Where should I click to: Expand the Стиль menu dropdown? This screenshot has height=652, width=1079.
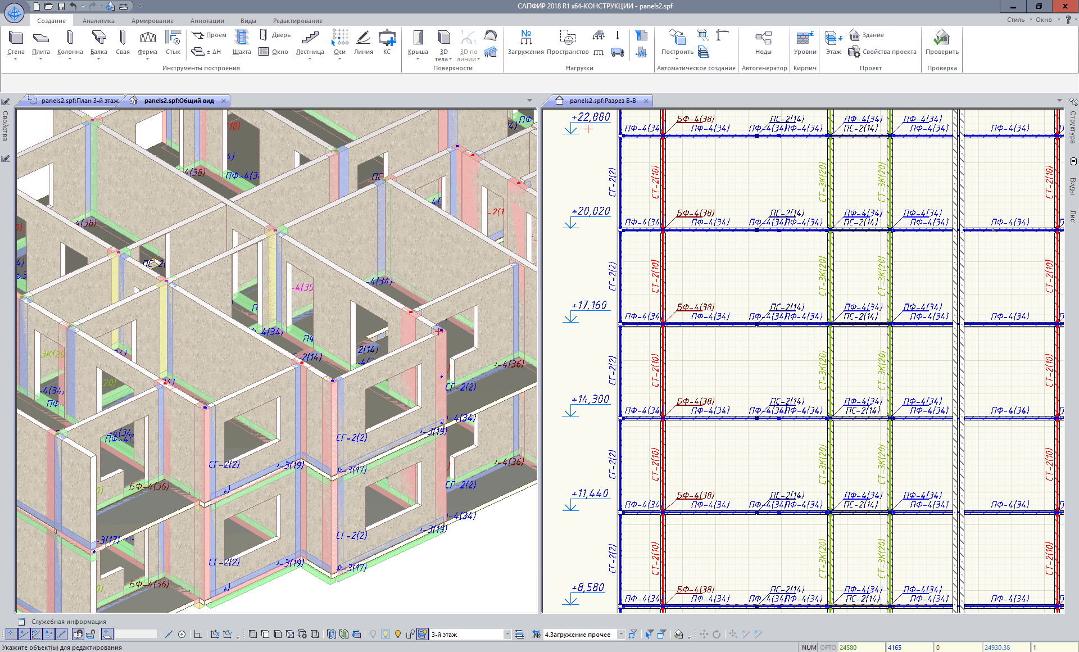(1019, 20)
